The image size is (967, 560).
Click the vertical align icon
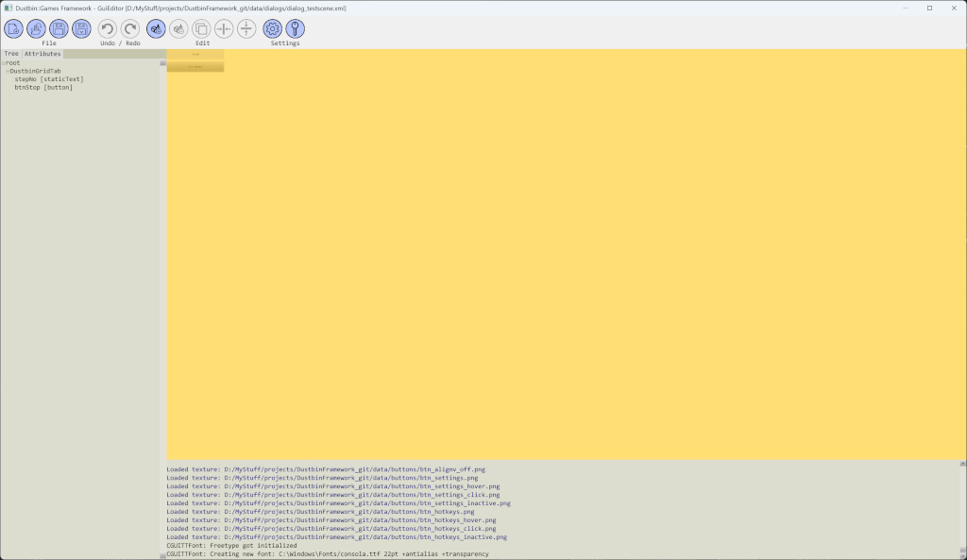point(246,29)
